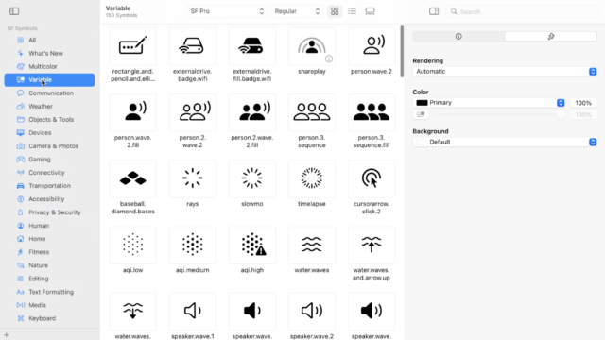This screenshot has height=340, width=605.
Task: Select the externaldrive.badge.wifi symbol
Action: click(x=192, y=46)
